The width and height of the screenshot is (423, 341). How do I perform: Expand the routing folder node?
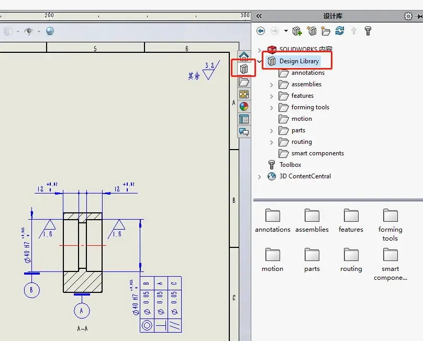pos(271,142)
